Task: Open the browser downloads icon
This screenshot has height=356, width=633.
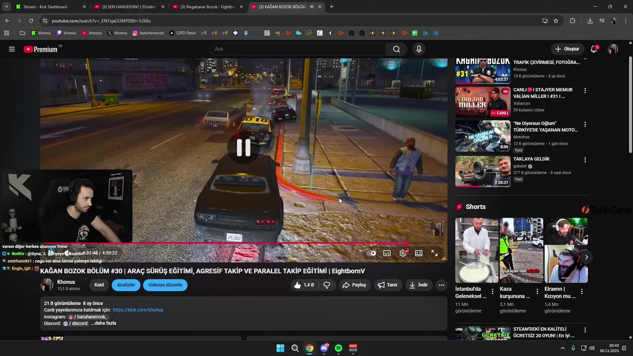Action: point(590,21)
